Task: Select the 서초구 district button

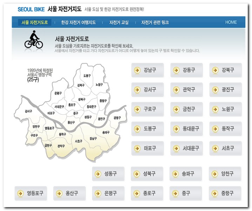Action: (225, 148)
